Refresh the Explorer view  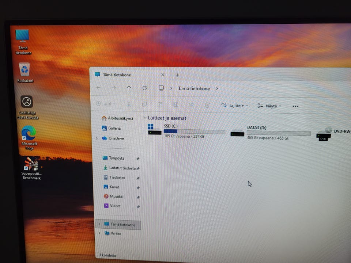click(x=145, y=88)
